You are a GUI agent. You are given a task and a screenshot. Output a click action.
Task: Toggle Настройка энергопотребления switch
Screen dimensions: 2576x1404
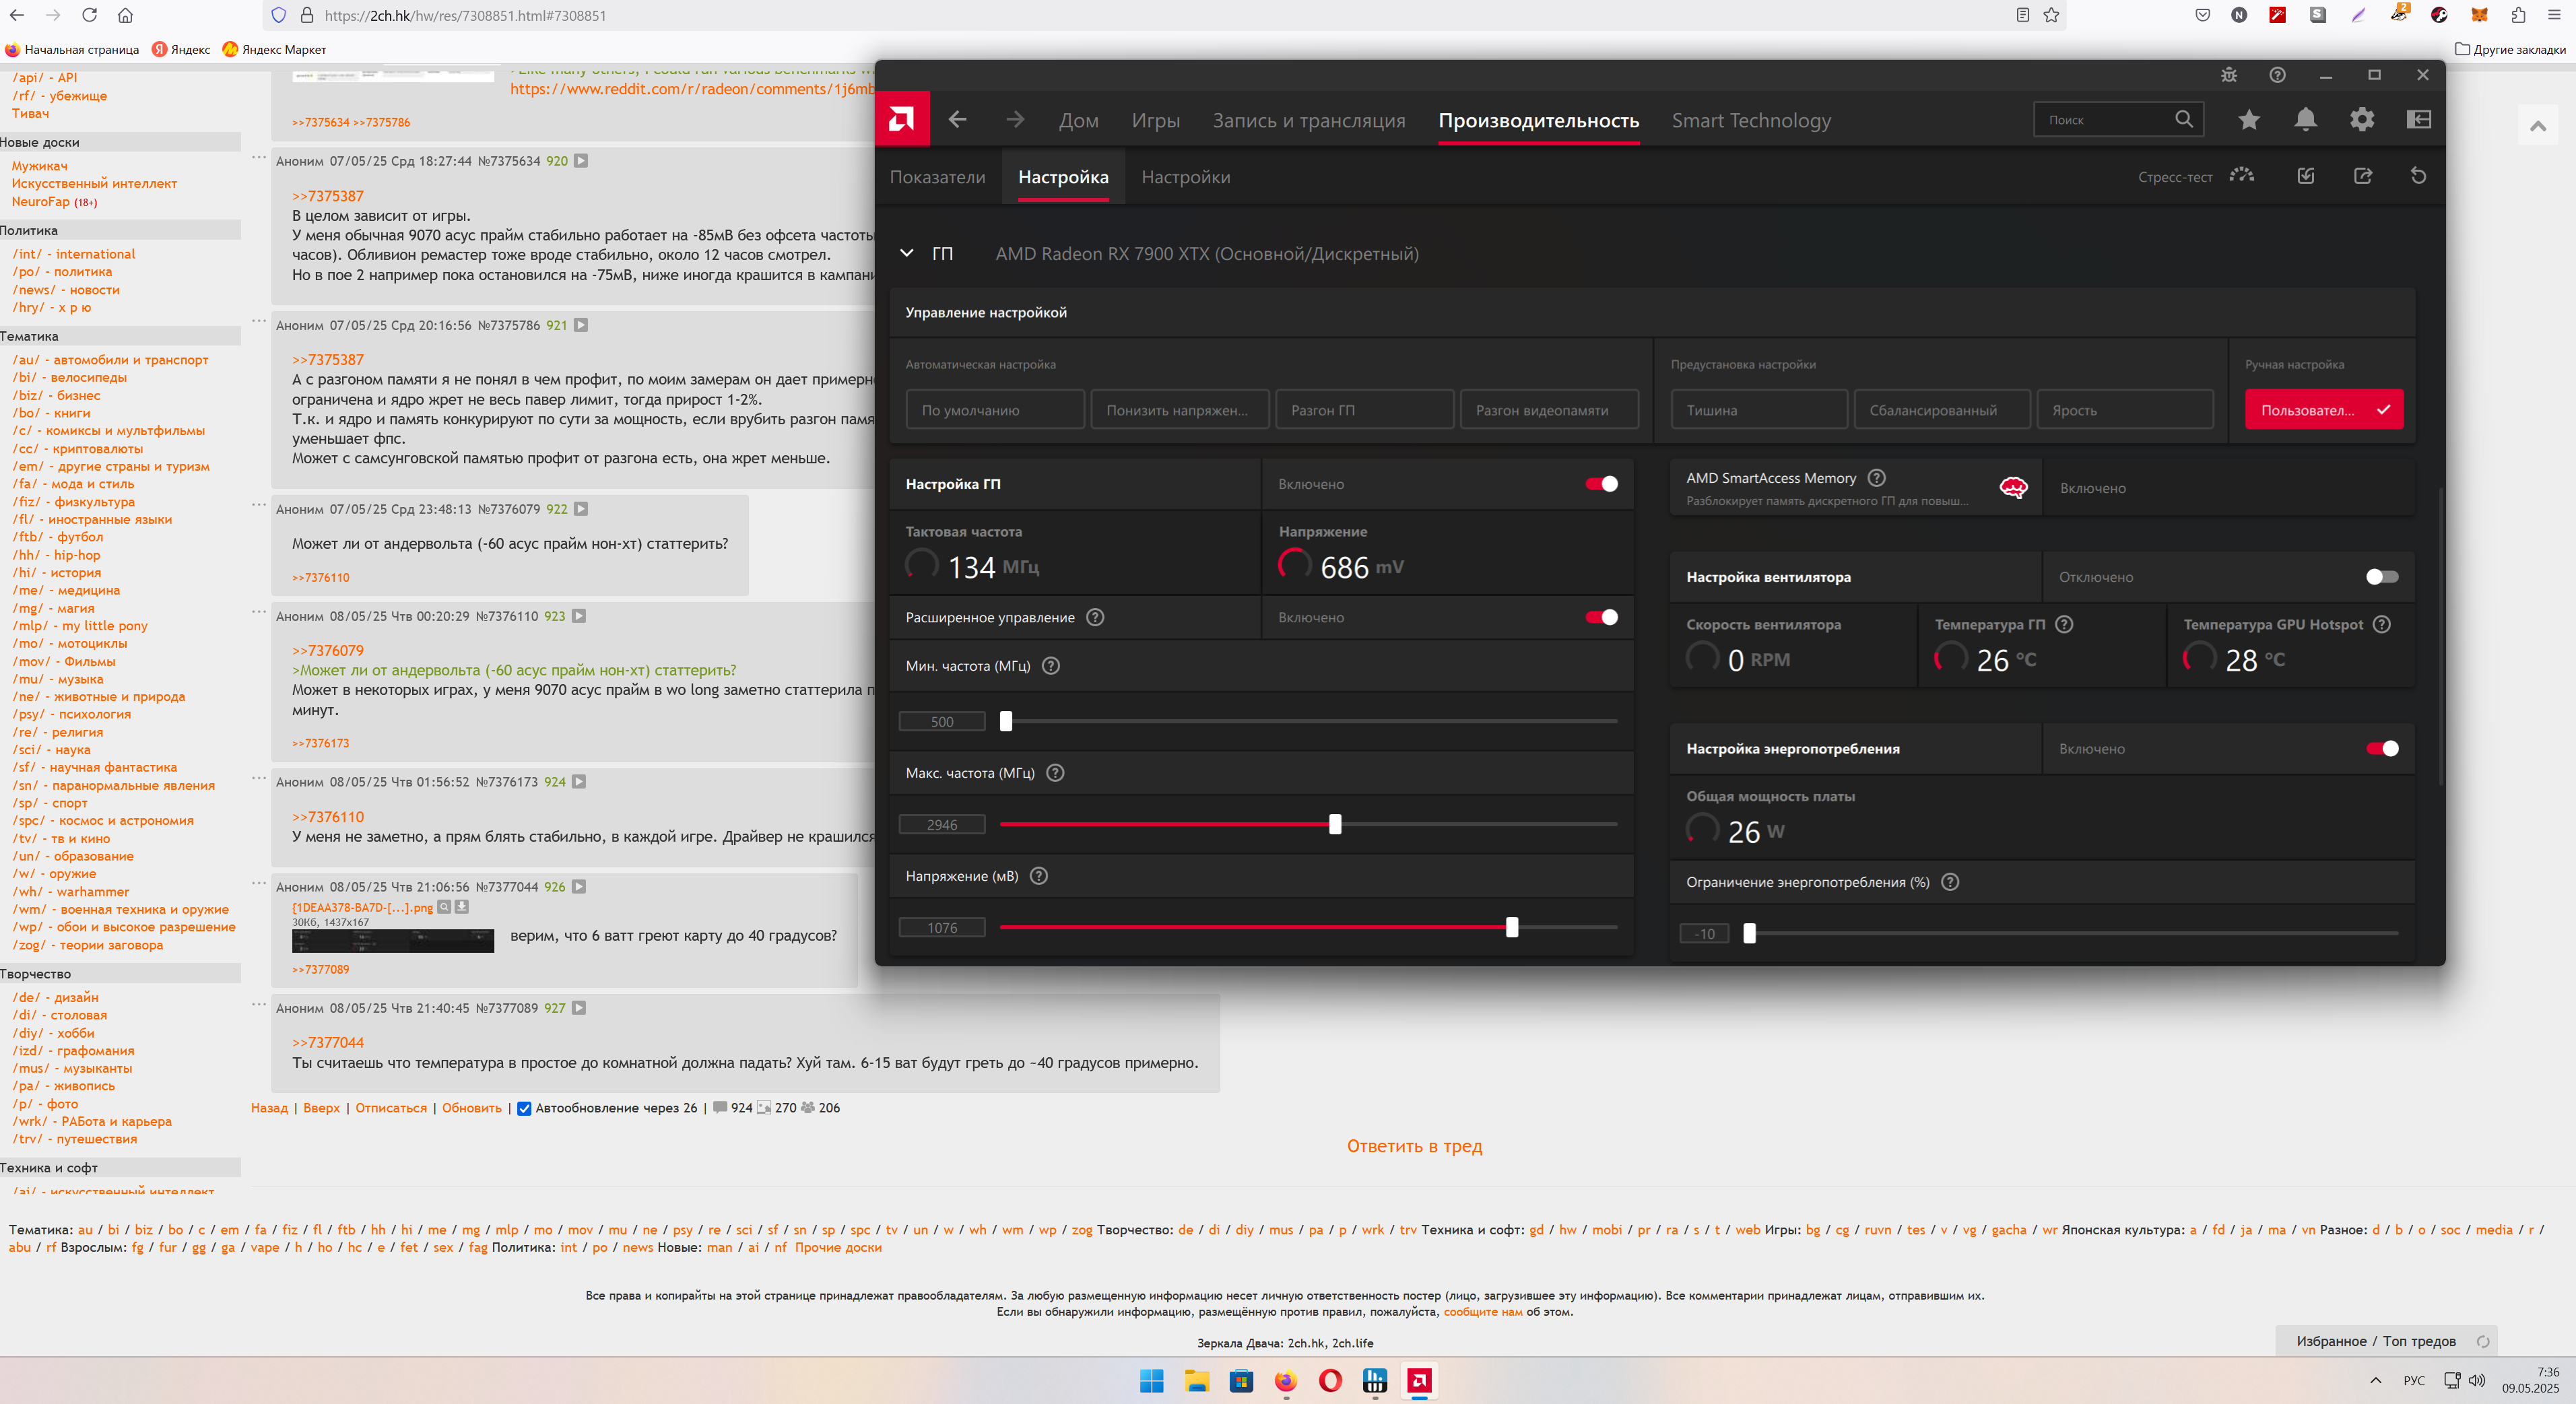(2382, 749)
